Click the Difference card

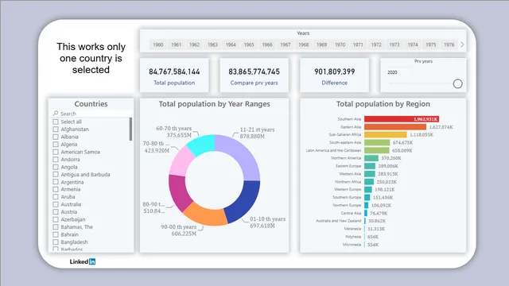click(334, 75)
